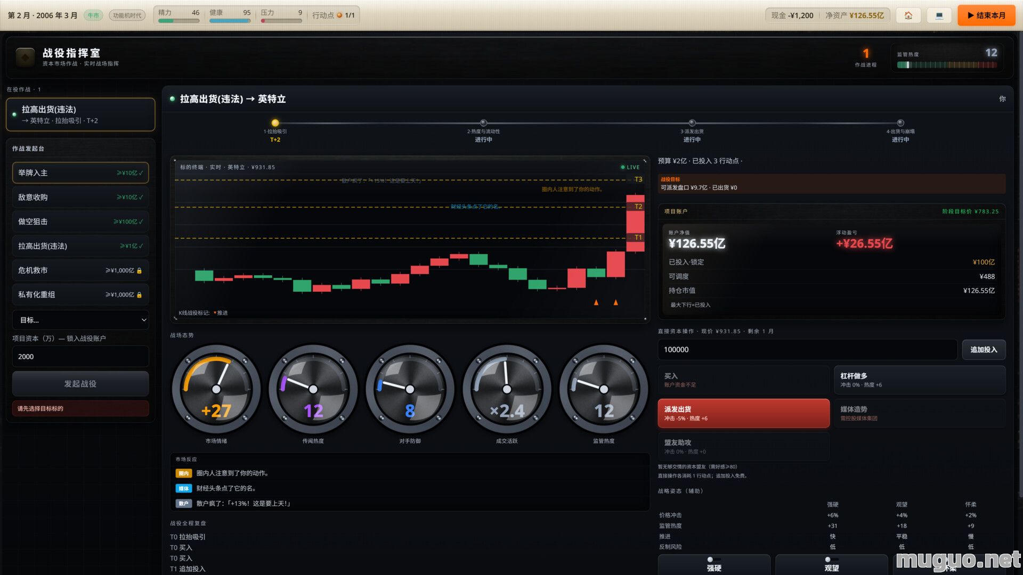This screenshot has height=575, width=1023.
Task: Click the lock icon on 私有化重组
Action: pos(140,295)
